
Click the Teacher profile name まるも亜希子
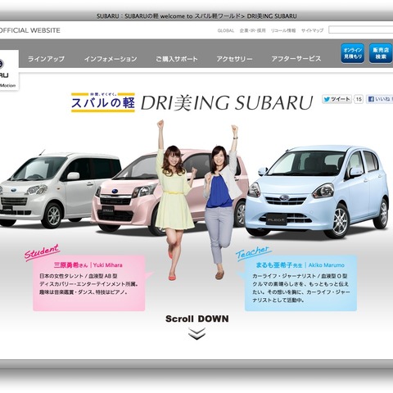tap(275, 265)
